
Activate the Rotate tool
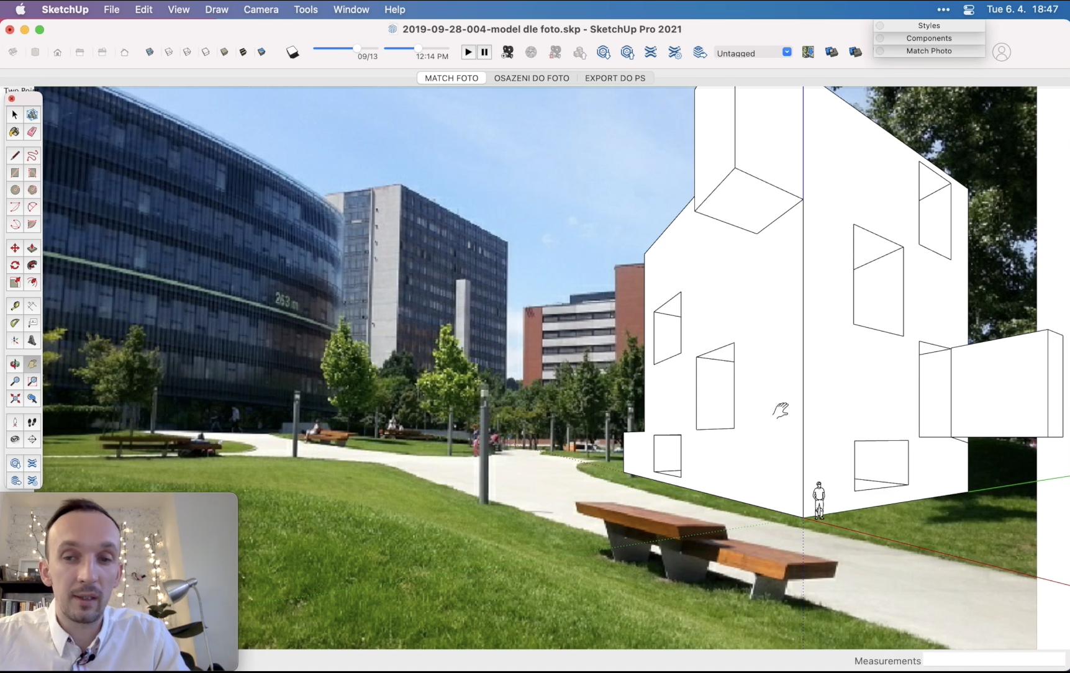point(15,265)
